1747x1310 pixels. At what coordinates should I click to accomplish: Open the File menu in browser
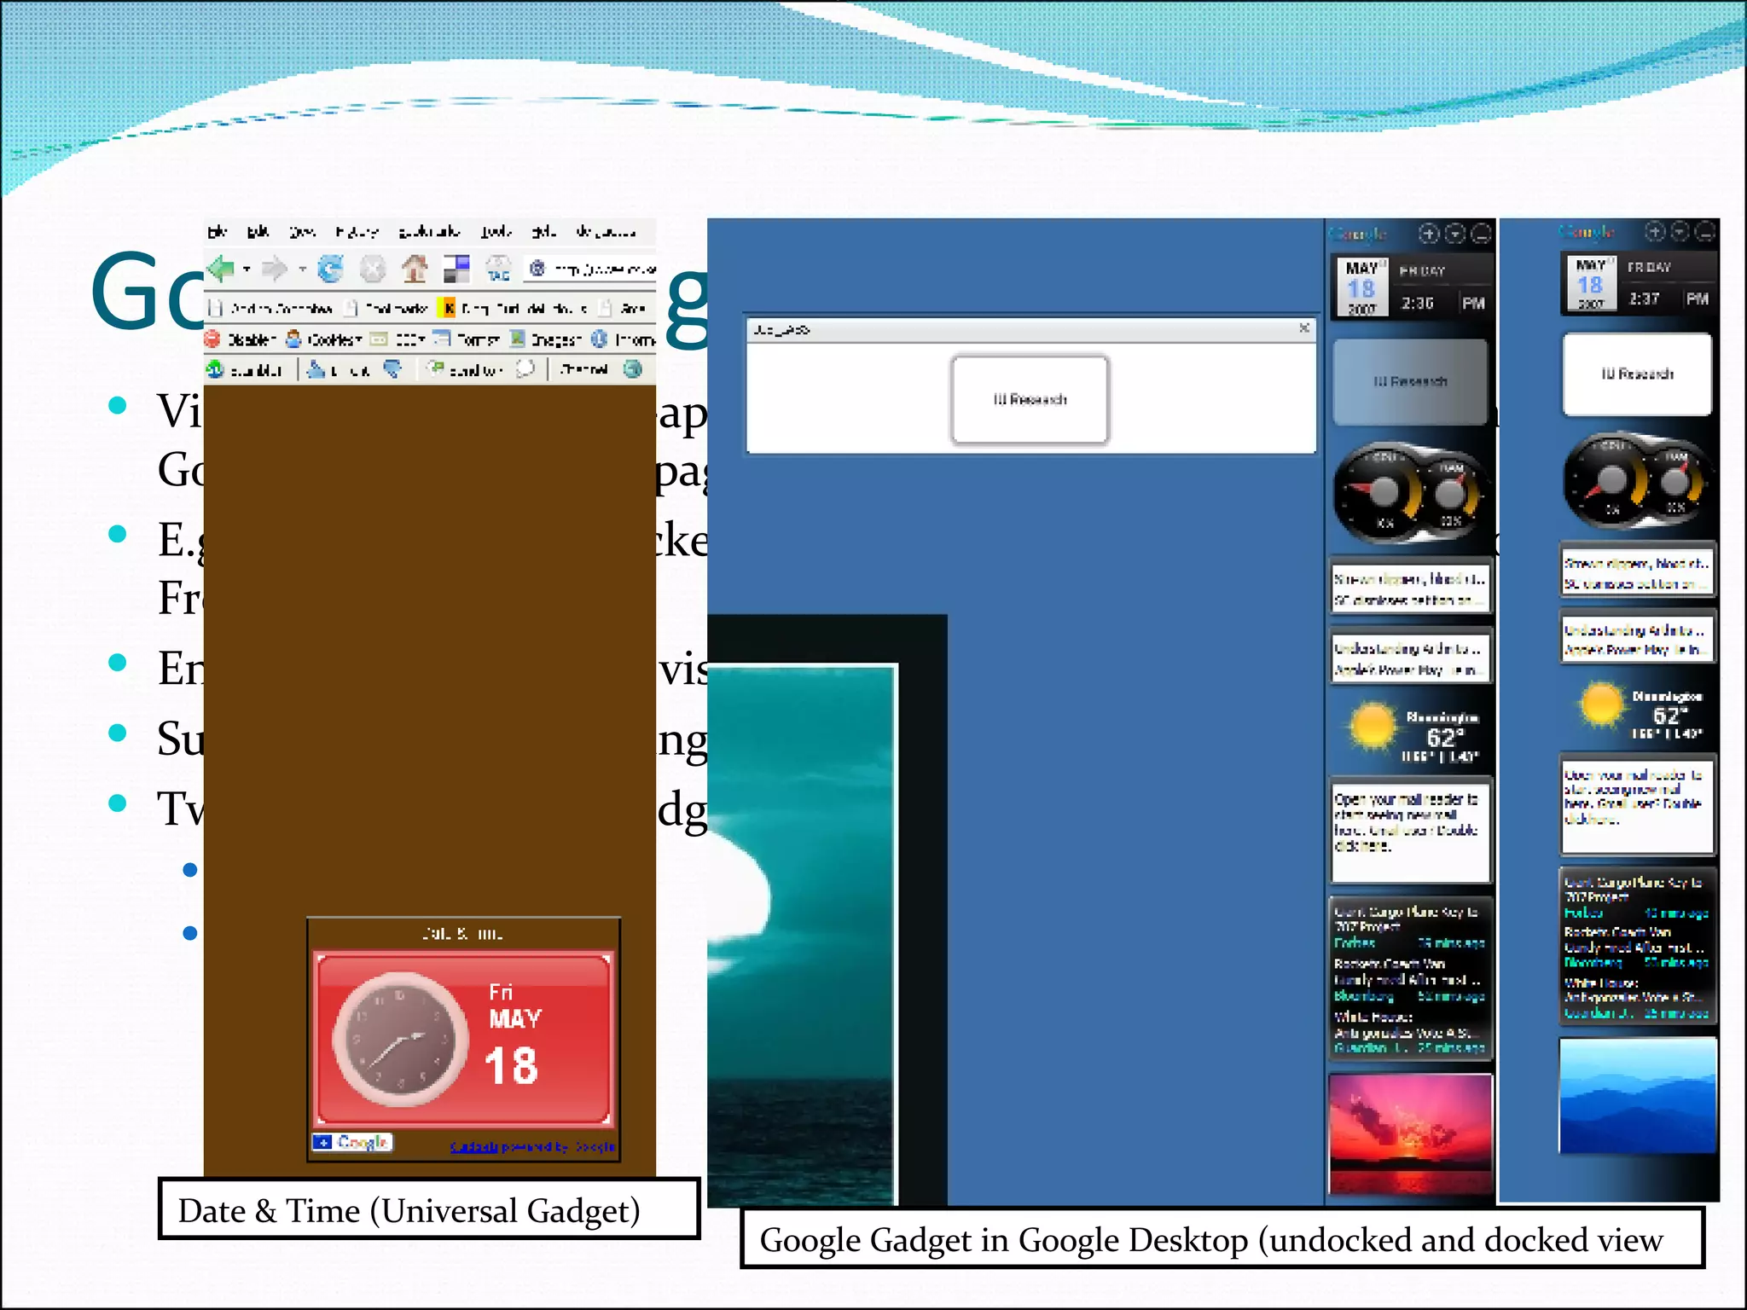point(217,231)
